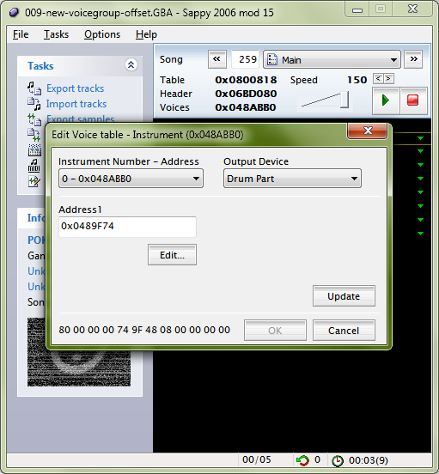This screenshot has width=439, height=474.
Task: Click the Table value 0x0800818
Action: click(x=246, y=80)
